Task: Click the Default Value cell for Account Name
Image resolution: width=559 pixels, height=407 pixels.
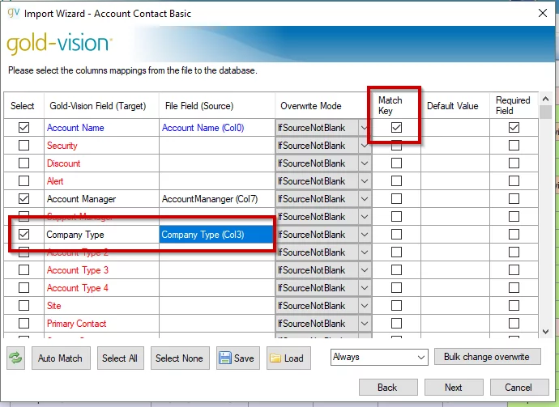Action: (455, 128)
